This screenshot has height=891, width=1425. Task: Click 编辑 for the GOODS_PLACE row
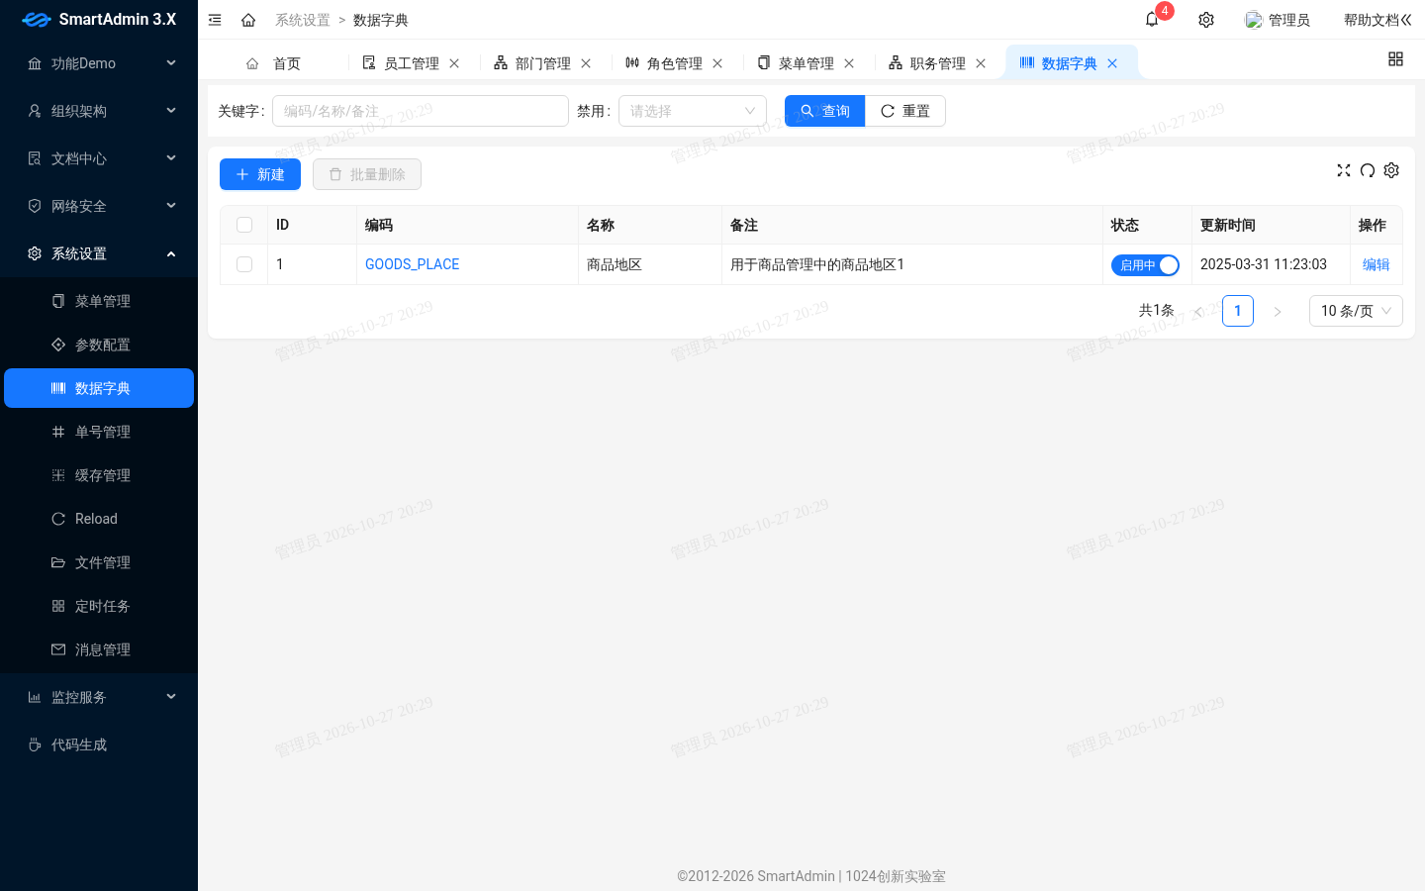click(x=1377, y=264)
